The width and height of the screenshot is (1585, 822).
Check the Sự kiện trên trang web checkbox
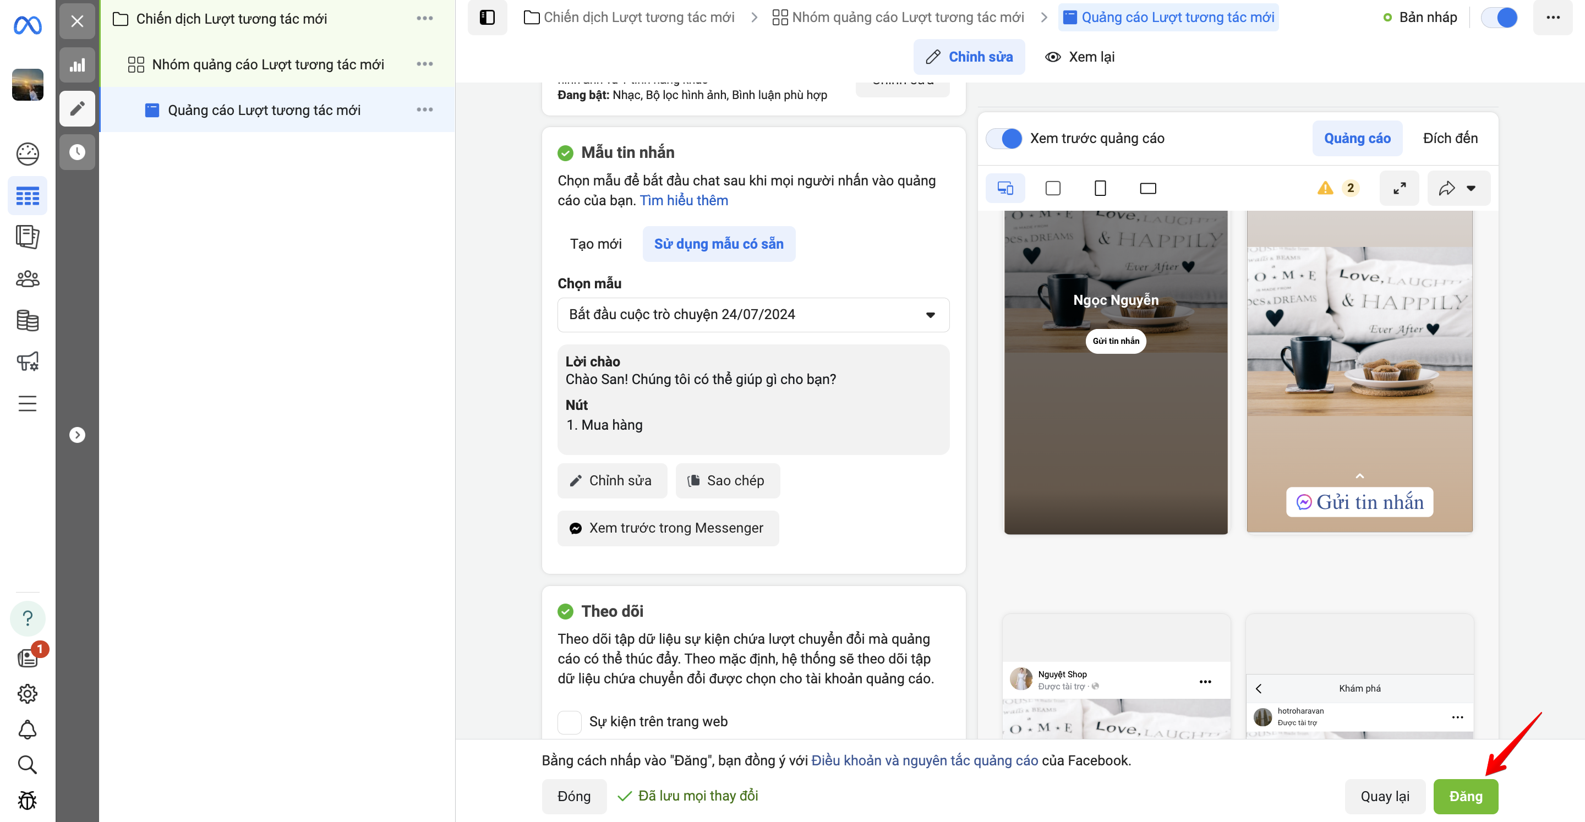tap(569, 722)
